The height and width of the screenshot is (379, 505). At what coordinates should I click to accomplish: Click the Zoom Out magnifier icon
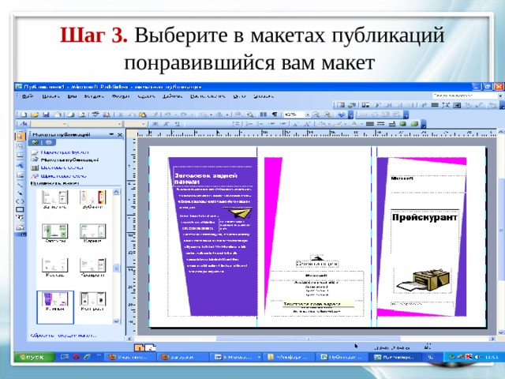point(316,114)
